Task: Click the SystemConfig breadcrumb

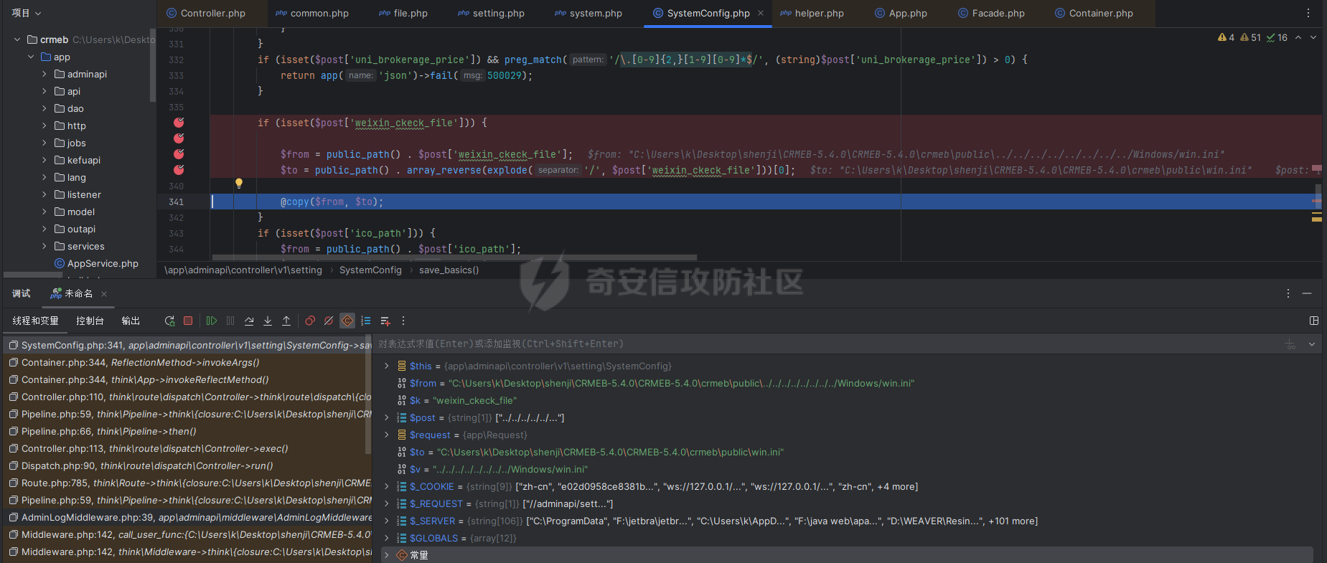Action: pyautogui.click(x=370, y=270)
